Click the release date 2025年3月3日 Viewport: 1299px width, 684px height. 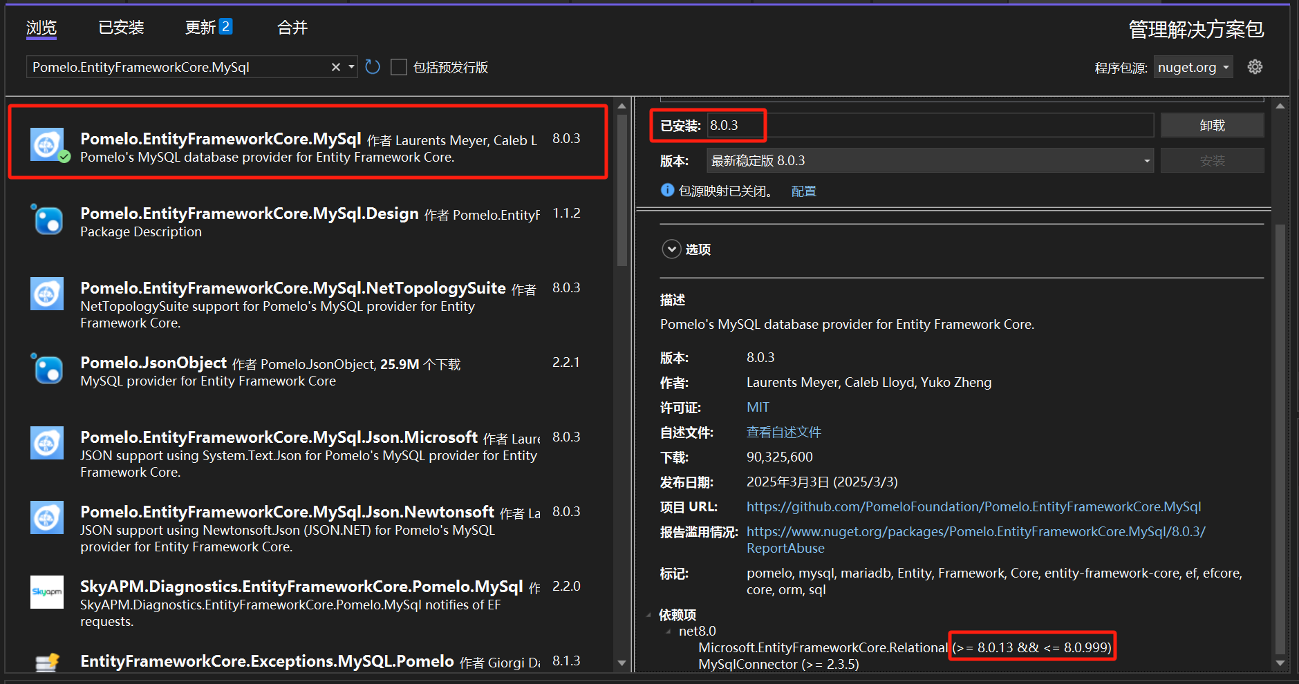tap(822, 482)
